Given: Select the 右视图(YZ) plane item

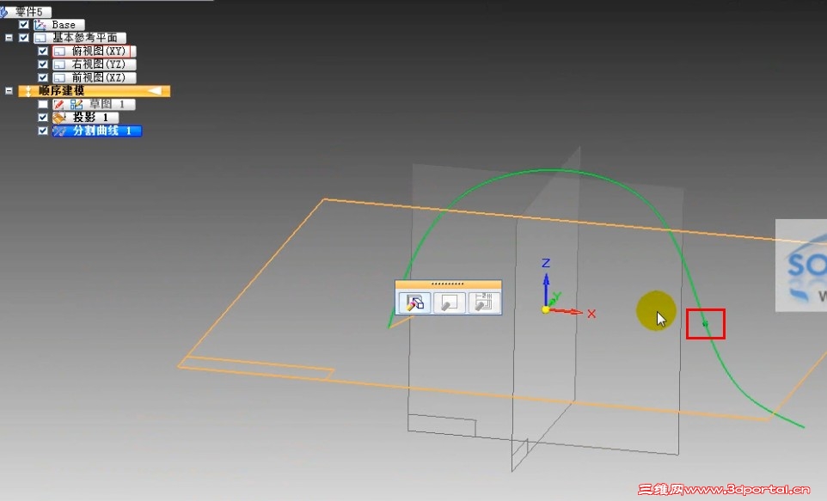Looking at the screenshot, I should click(94, 64).
